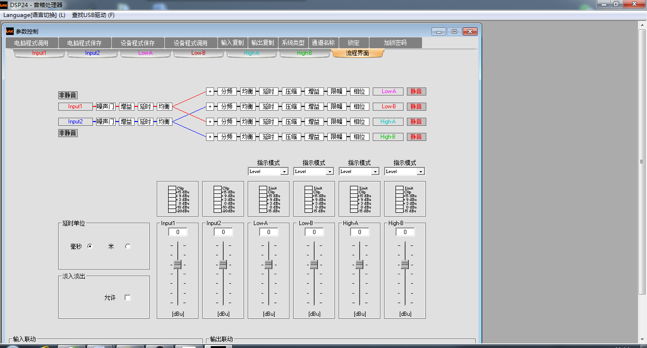Screen dimensions: 647x348
Task: Click the Low-A gain value field
Action: pos(269,232)
